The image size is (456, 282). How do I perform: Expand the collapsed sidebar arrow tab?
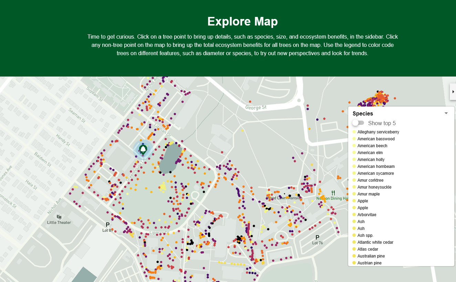[x=453, y=92]
